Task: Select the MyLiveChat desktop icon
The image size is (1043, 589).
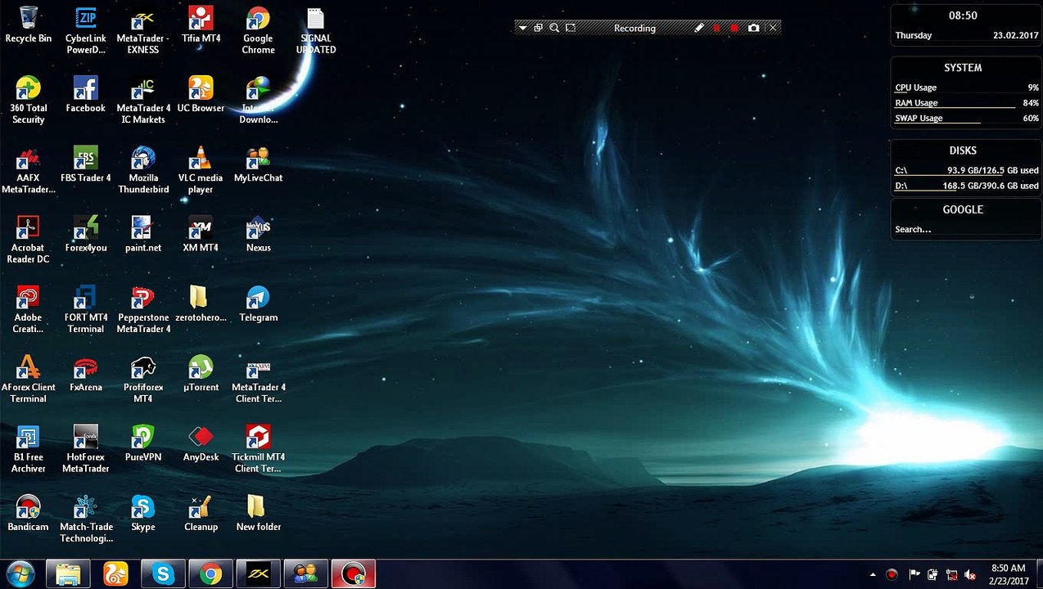Action: click(258, 164)
